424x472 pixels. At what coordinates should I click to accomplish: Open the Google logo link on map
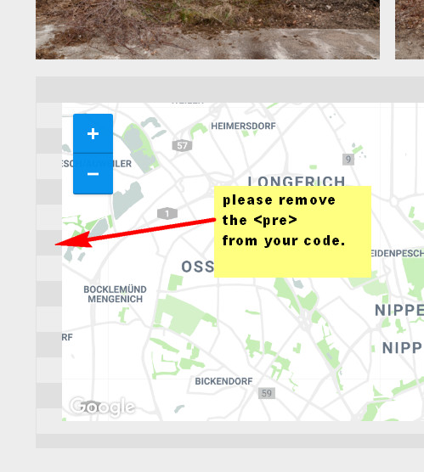[x=102, y=407]
